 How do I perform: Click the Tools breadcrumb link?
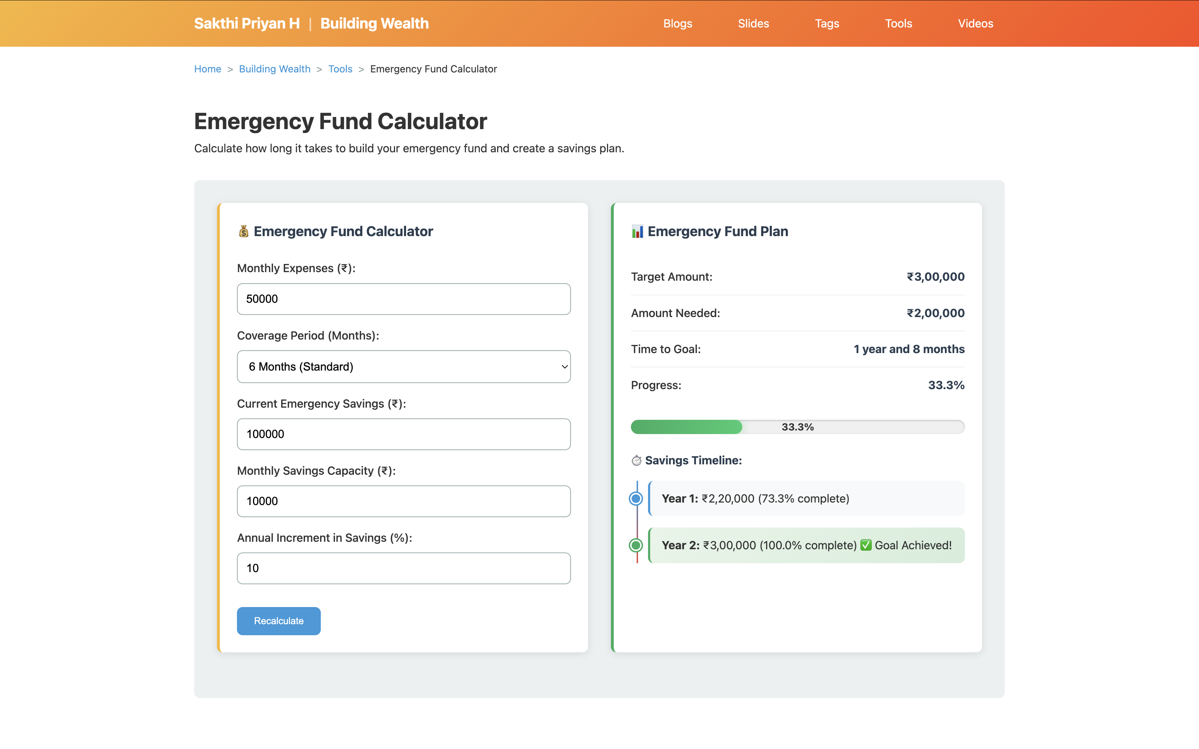click(340, 69)
